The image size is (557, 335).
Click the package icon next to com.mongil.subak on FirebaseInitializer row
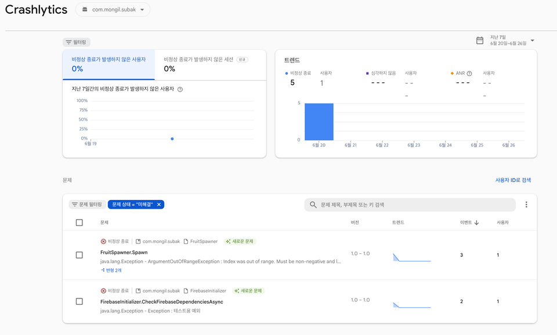tap(138, 290)
